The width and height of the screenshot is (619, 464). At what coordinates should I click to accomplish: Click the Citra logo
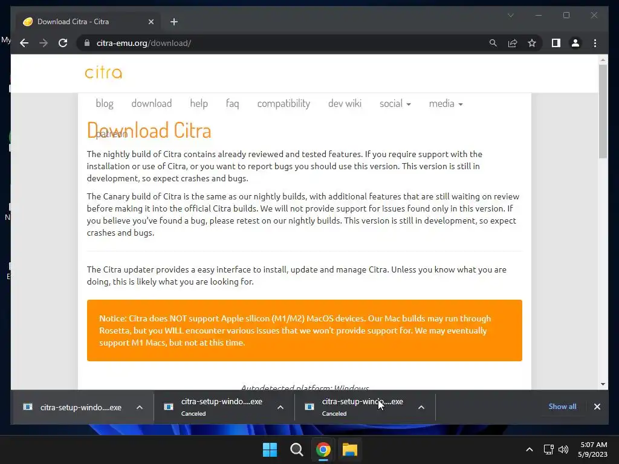click(103, 72)
